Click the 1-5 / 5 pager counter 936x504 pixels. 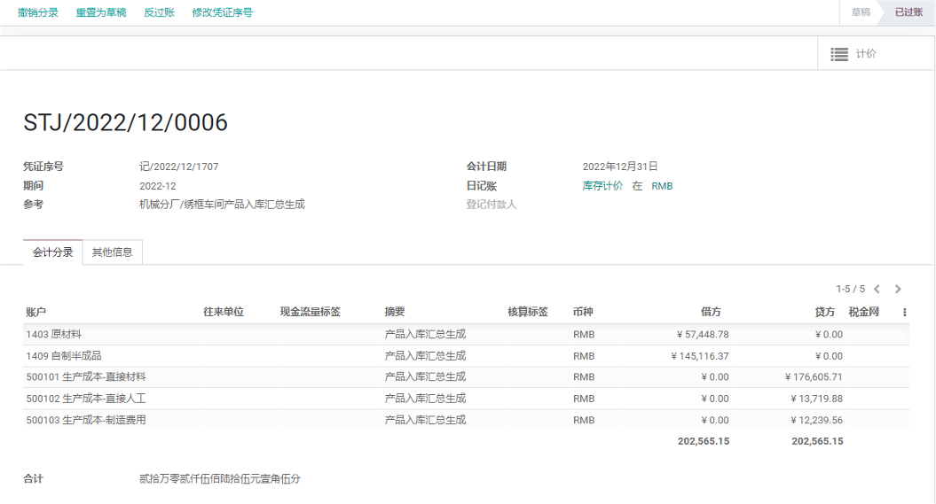point(850,289)
